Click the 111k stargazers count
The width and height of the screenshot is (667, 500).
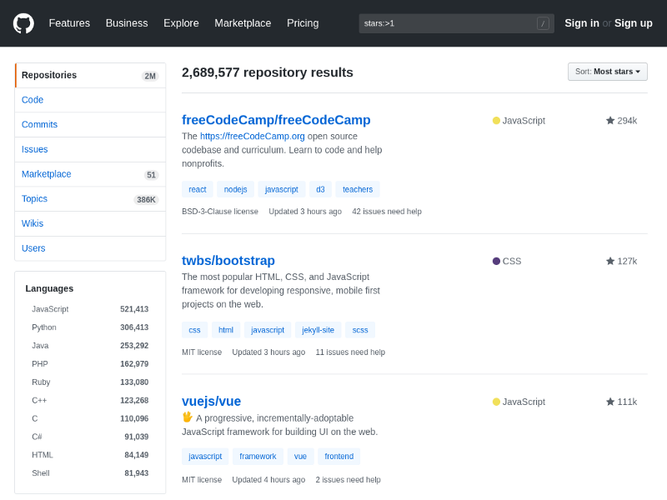[627, 402]
